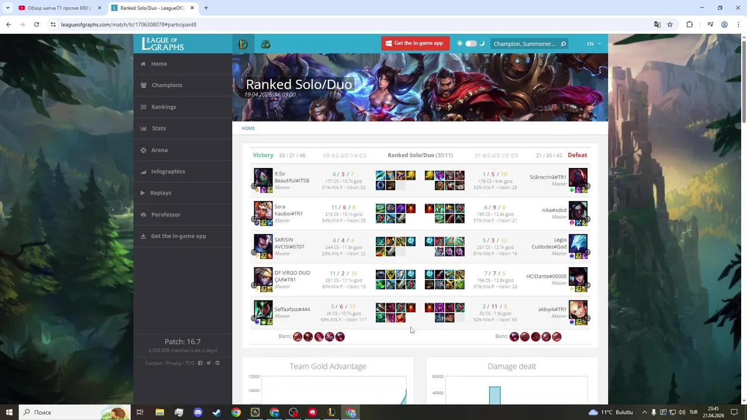Click the Get the in-game app button
Image resolution: width=747 pixels, height=420 pixels.
416,43
